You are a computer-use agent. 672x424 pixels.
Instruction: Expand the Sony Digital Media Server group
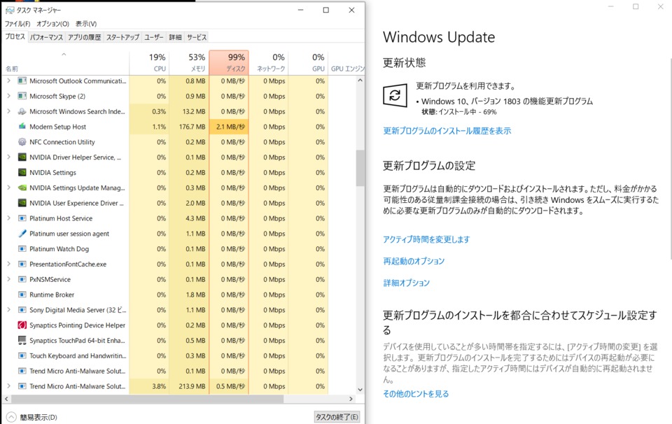click(8, 310)
